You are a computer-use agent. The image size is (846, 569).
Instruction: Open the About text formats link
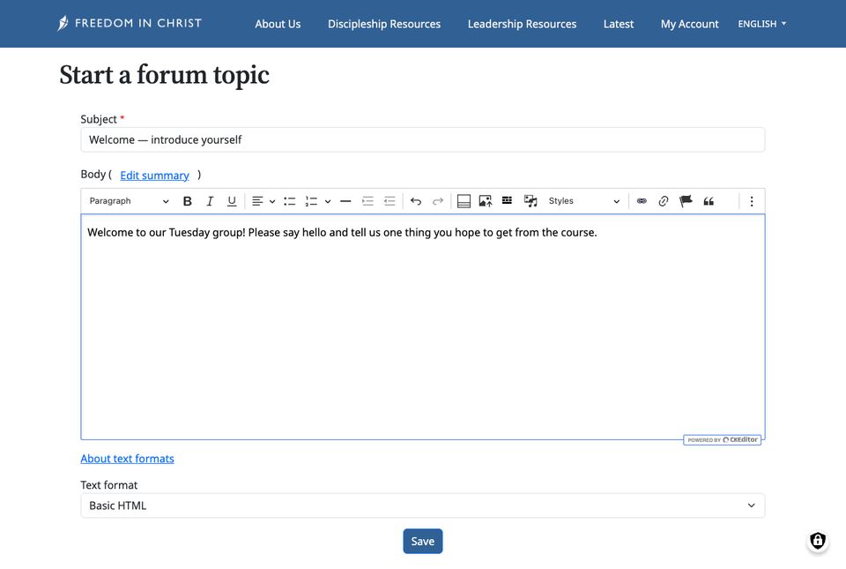[127, 459]
